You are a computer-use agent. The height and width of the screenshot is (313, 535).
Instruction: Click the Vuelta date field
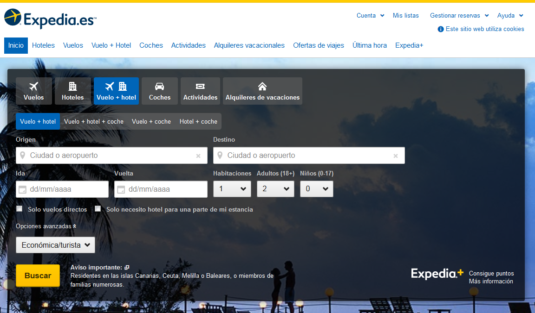[161, 189]
